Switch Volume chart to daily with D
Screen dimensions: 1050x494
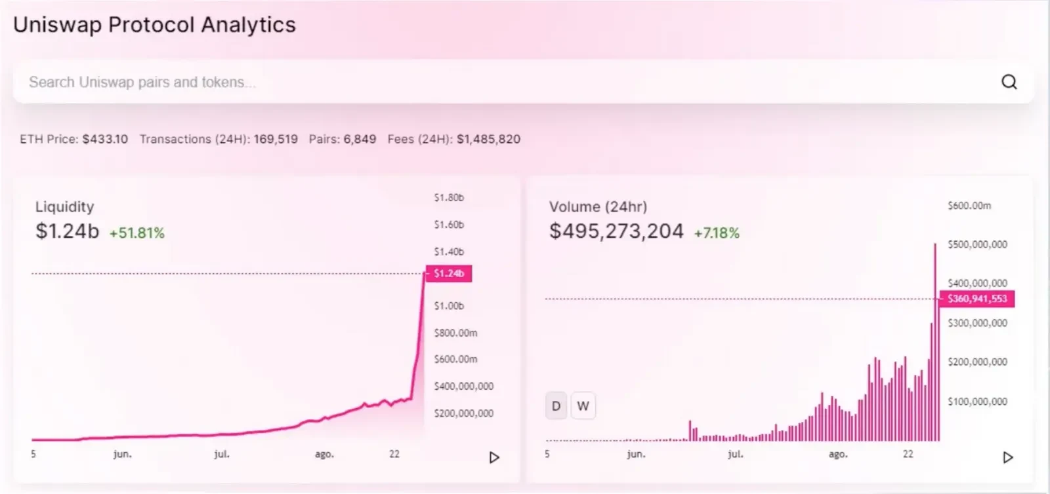[x=556, y=406]
